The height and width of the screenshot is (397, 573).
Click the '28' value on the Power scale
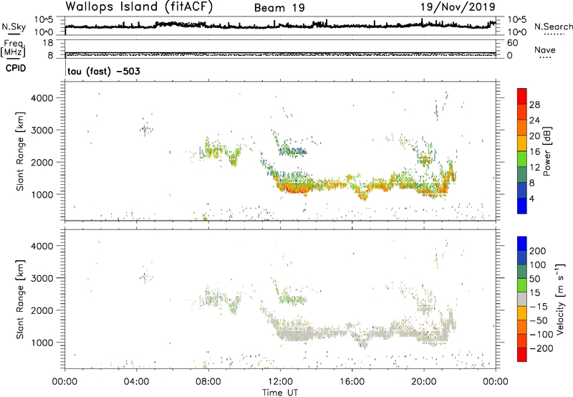tap(534, 105)
